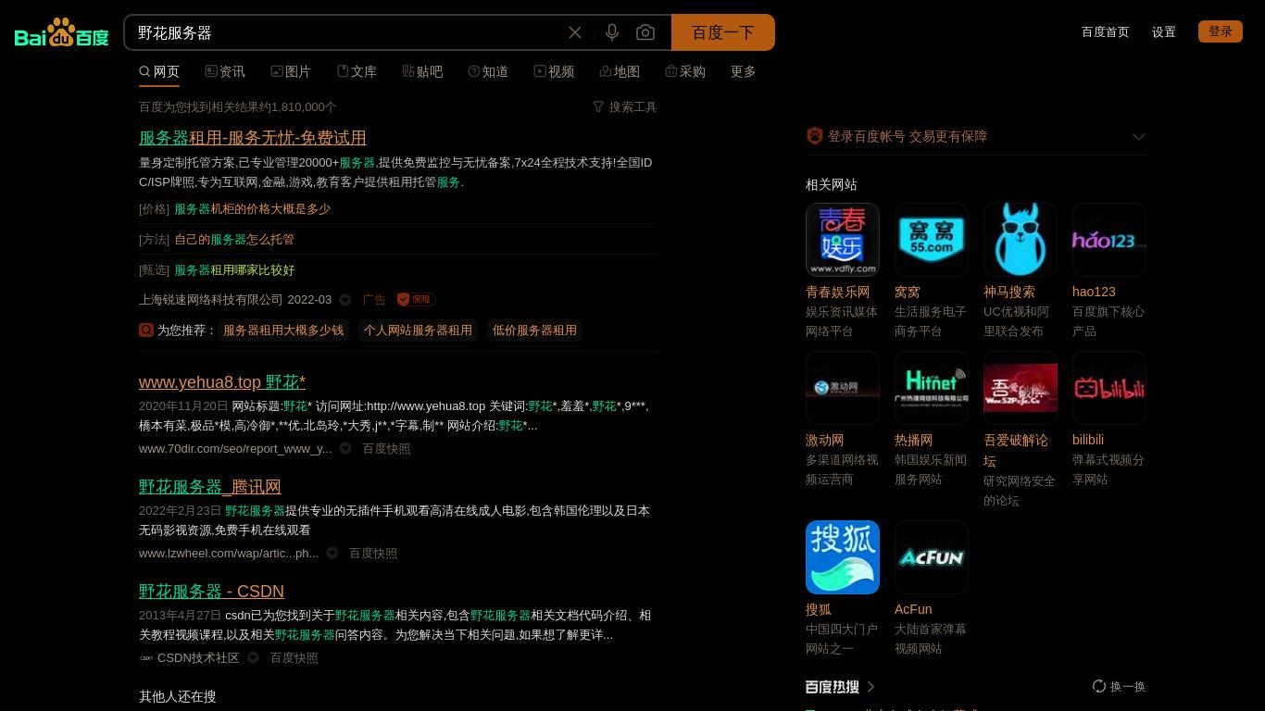
Task: Open 激动网 site icon
Action: pyautogui.click(x=843, y=388)
